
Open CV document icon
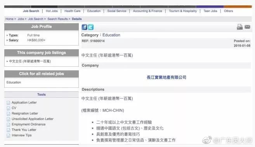(x=8, y=108)
